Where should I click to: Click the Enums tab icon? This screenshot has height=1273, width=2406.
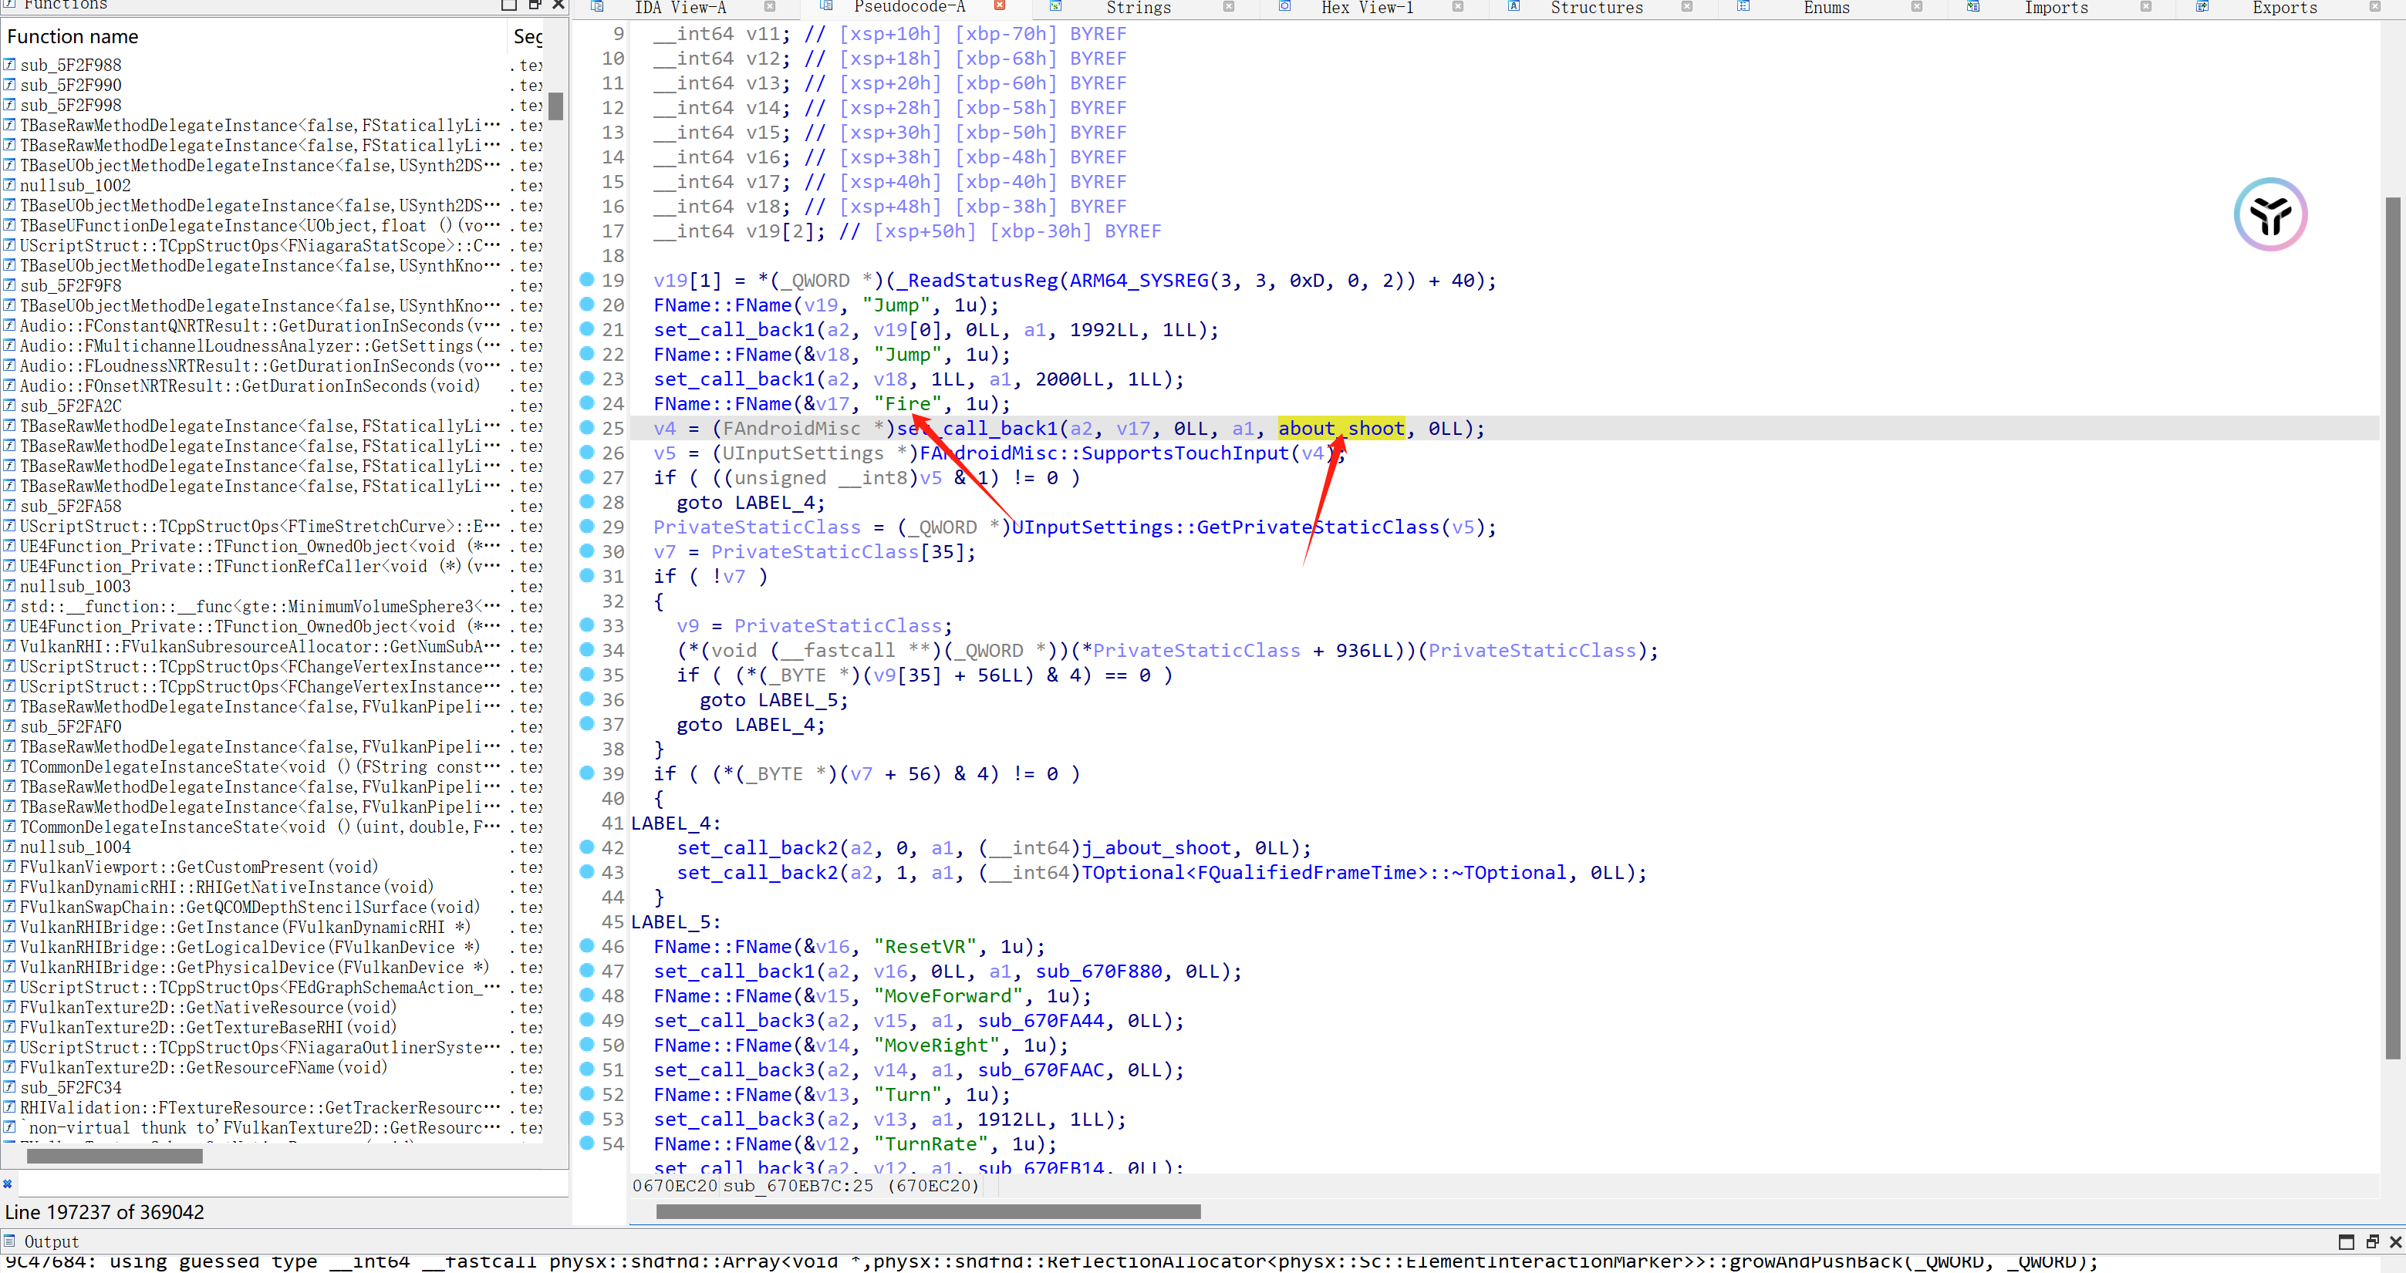pos(1743,6)
